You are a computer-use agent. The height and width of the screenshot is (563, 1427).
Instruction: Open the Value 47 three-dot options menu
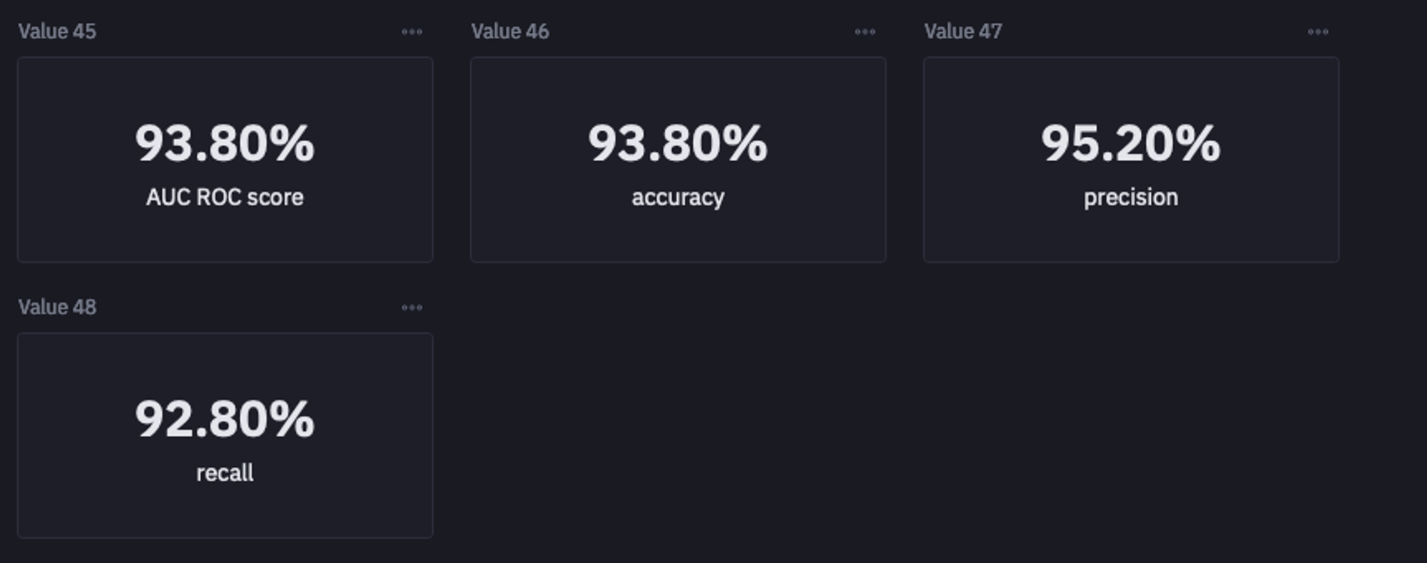point(1318,32)
